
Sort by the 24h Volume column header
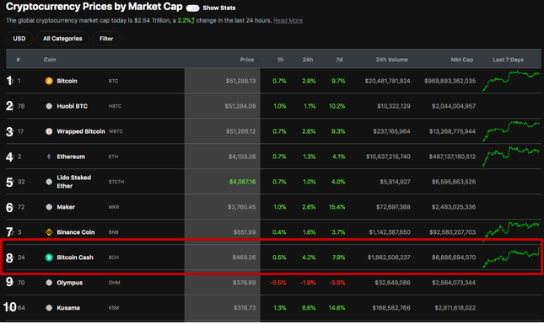(391, 60)
